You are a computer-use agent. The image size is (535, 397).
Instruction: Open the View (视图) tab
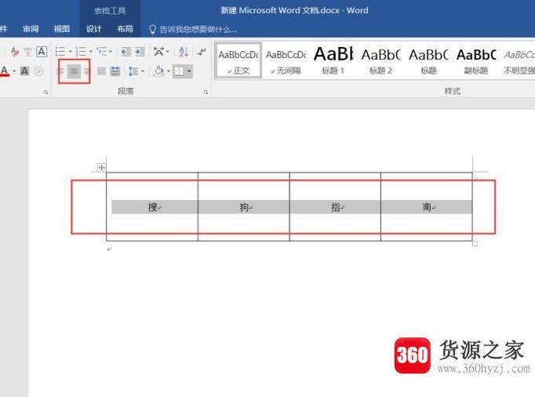click(61, 29)
